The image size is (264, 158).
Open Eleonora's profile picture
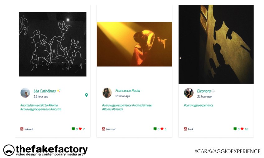(189, 93)
